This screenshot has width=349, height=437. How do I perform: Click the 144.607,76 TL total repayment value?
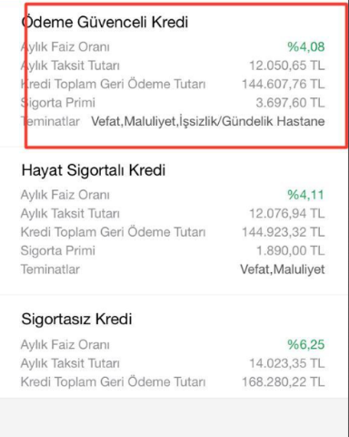(284, 84)
